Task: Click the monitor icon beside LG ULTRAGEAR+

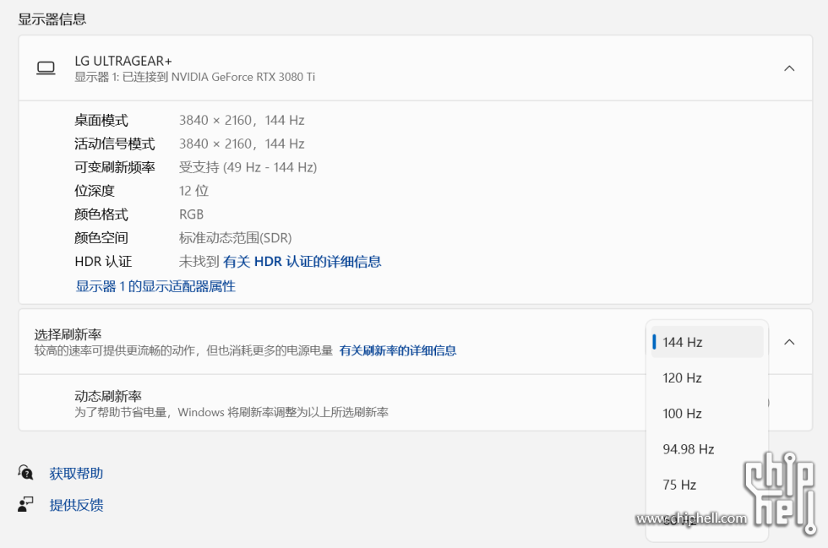Action: point(46,68)
